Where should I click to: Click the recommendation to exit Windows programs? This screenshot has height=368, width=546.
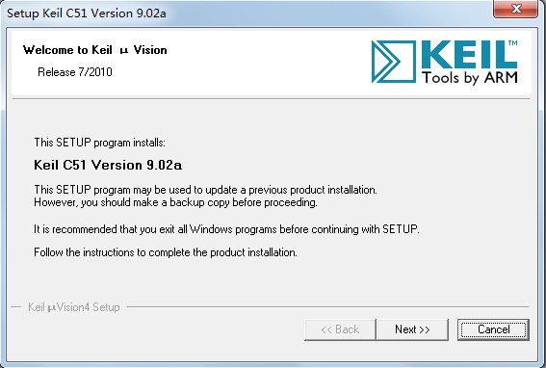[x=226, y=229]
